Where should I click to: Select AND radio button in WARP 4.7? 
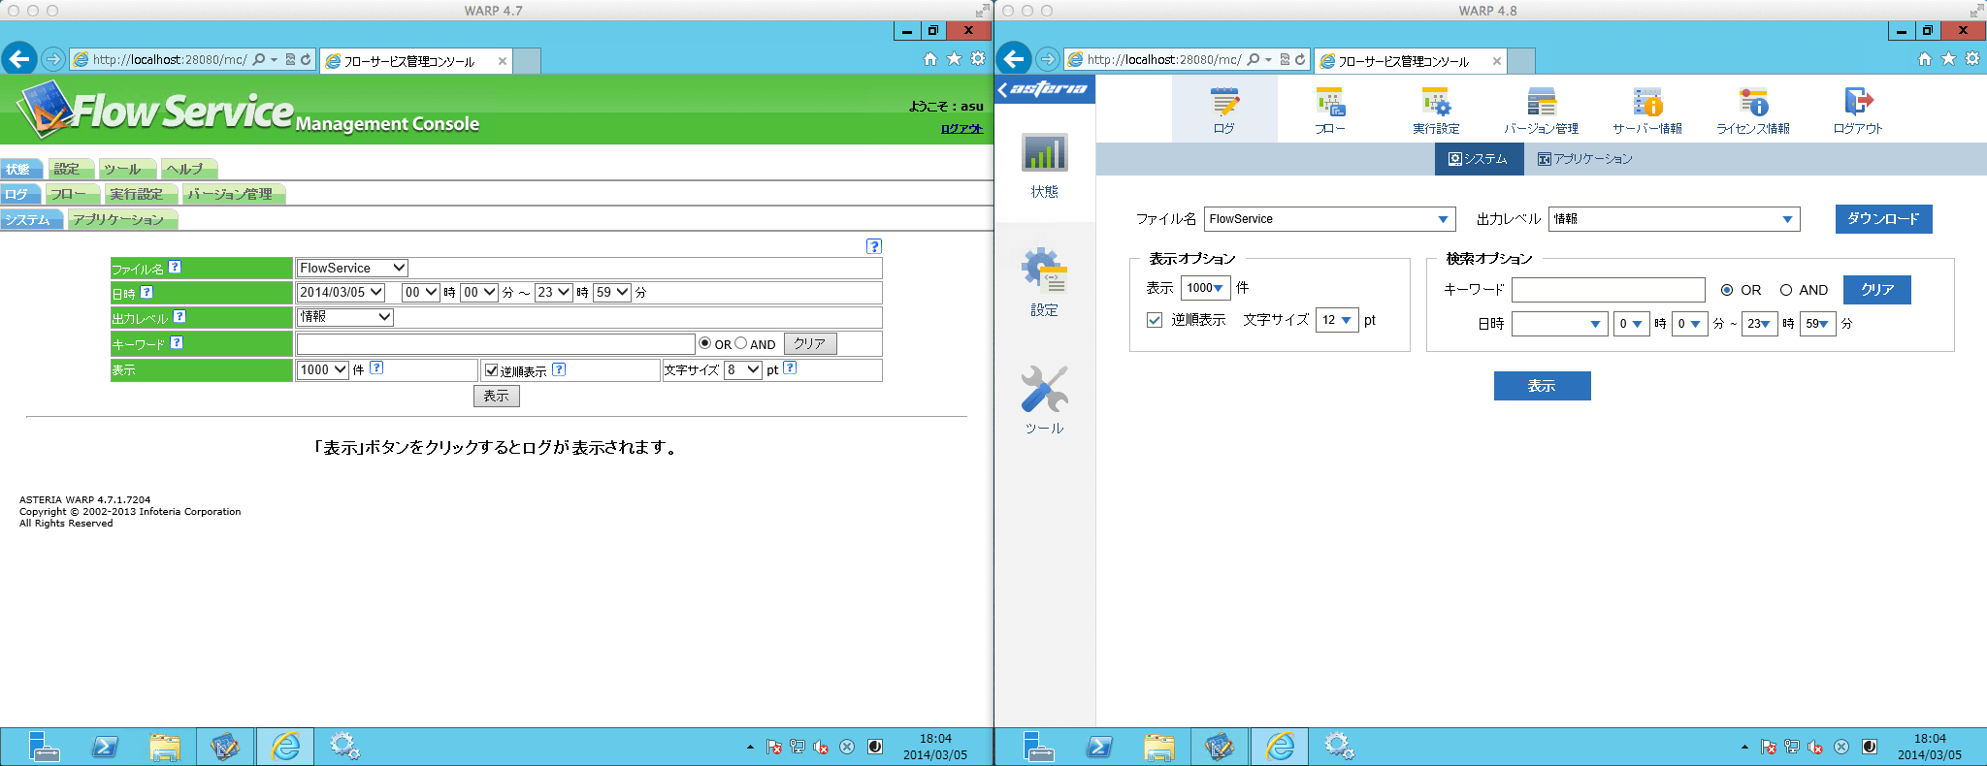pyautogui.click(x=741, y=343)
